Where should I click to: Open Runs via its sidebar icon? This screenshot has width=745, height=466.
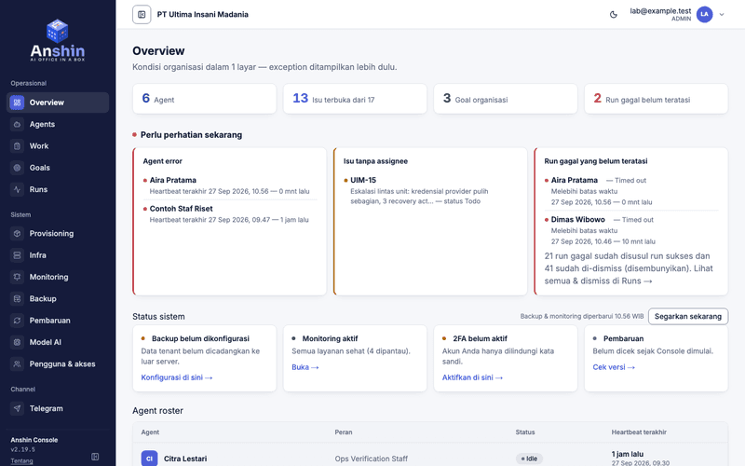[17, 189]
